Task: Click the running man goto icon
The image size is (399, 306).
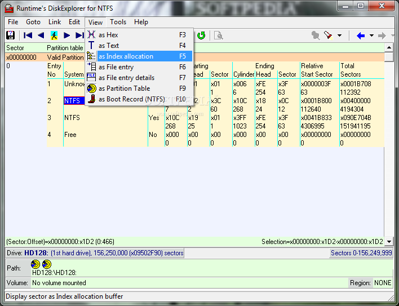Action: pyautogui.click(x=54, y=36)
